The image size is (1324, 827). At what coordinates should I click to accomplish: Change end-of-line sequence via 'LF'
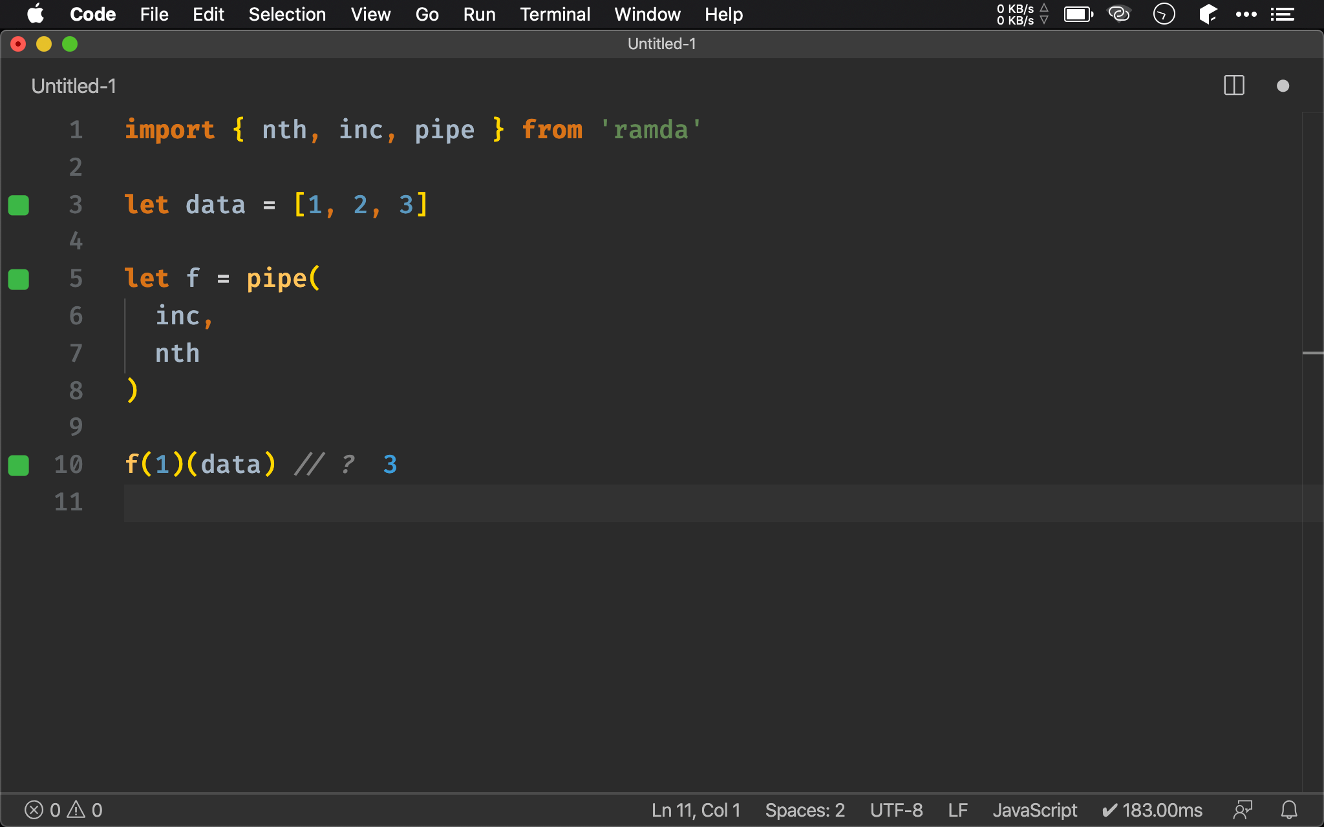click(x=957, y=810)
